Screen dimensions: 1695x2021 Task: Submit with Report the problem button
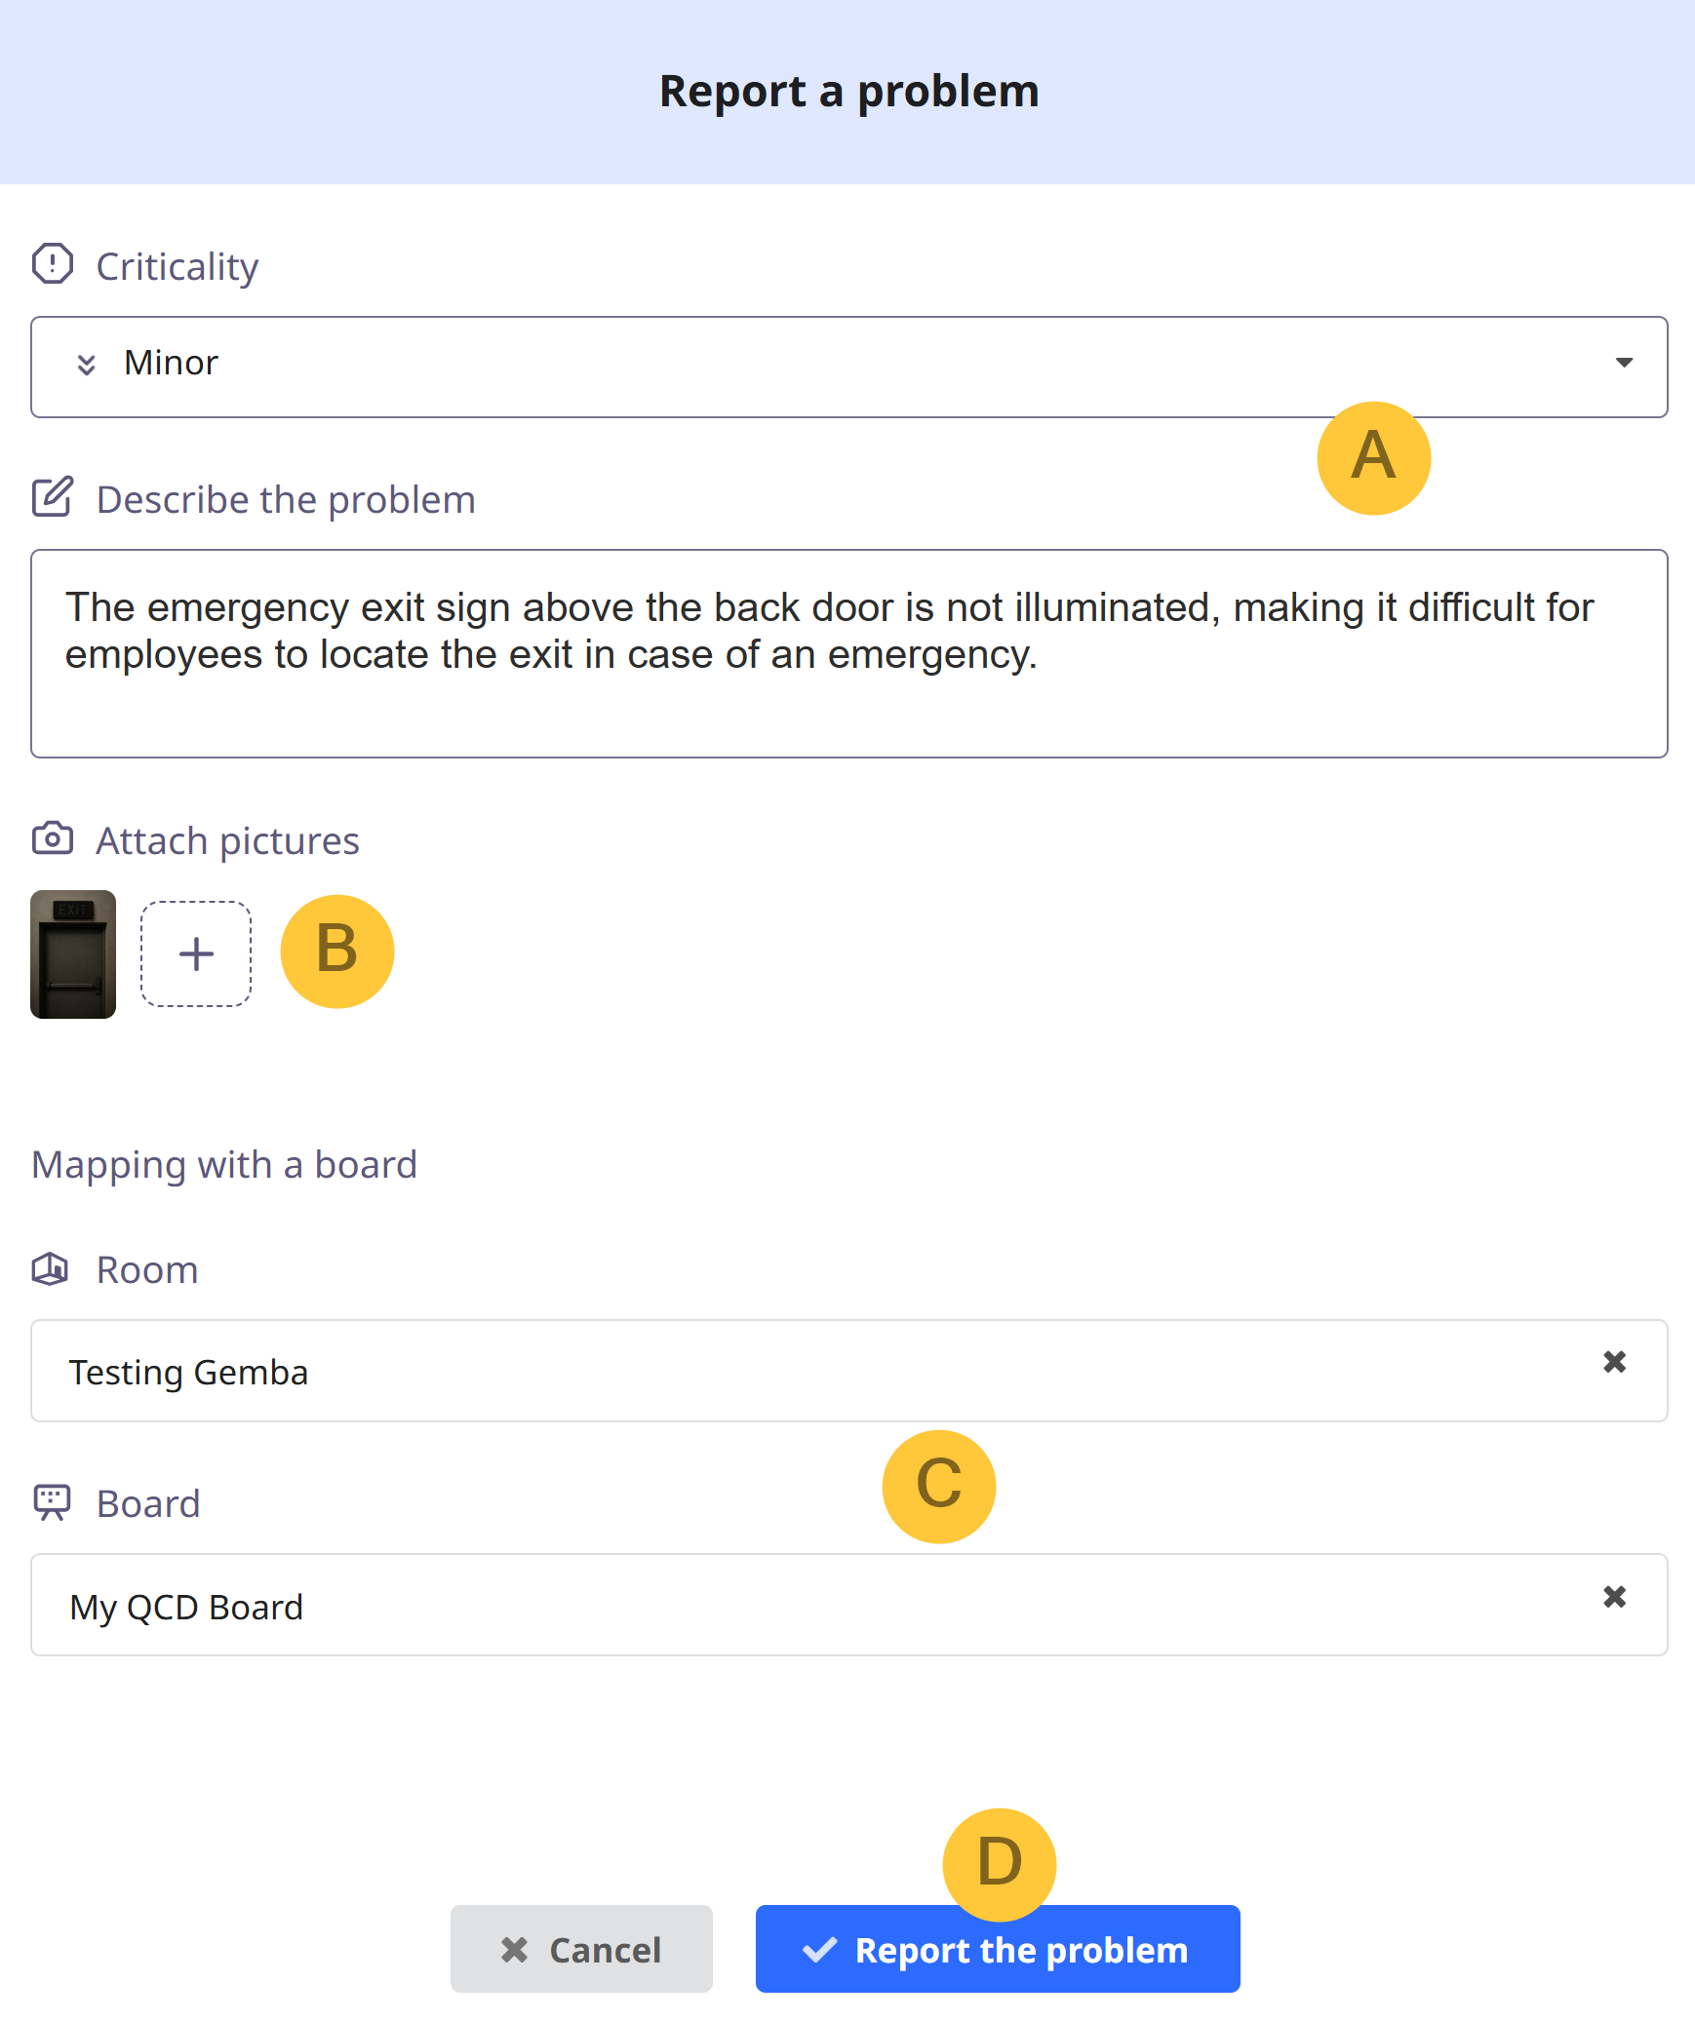[998, 1949]
